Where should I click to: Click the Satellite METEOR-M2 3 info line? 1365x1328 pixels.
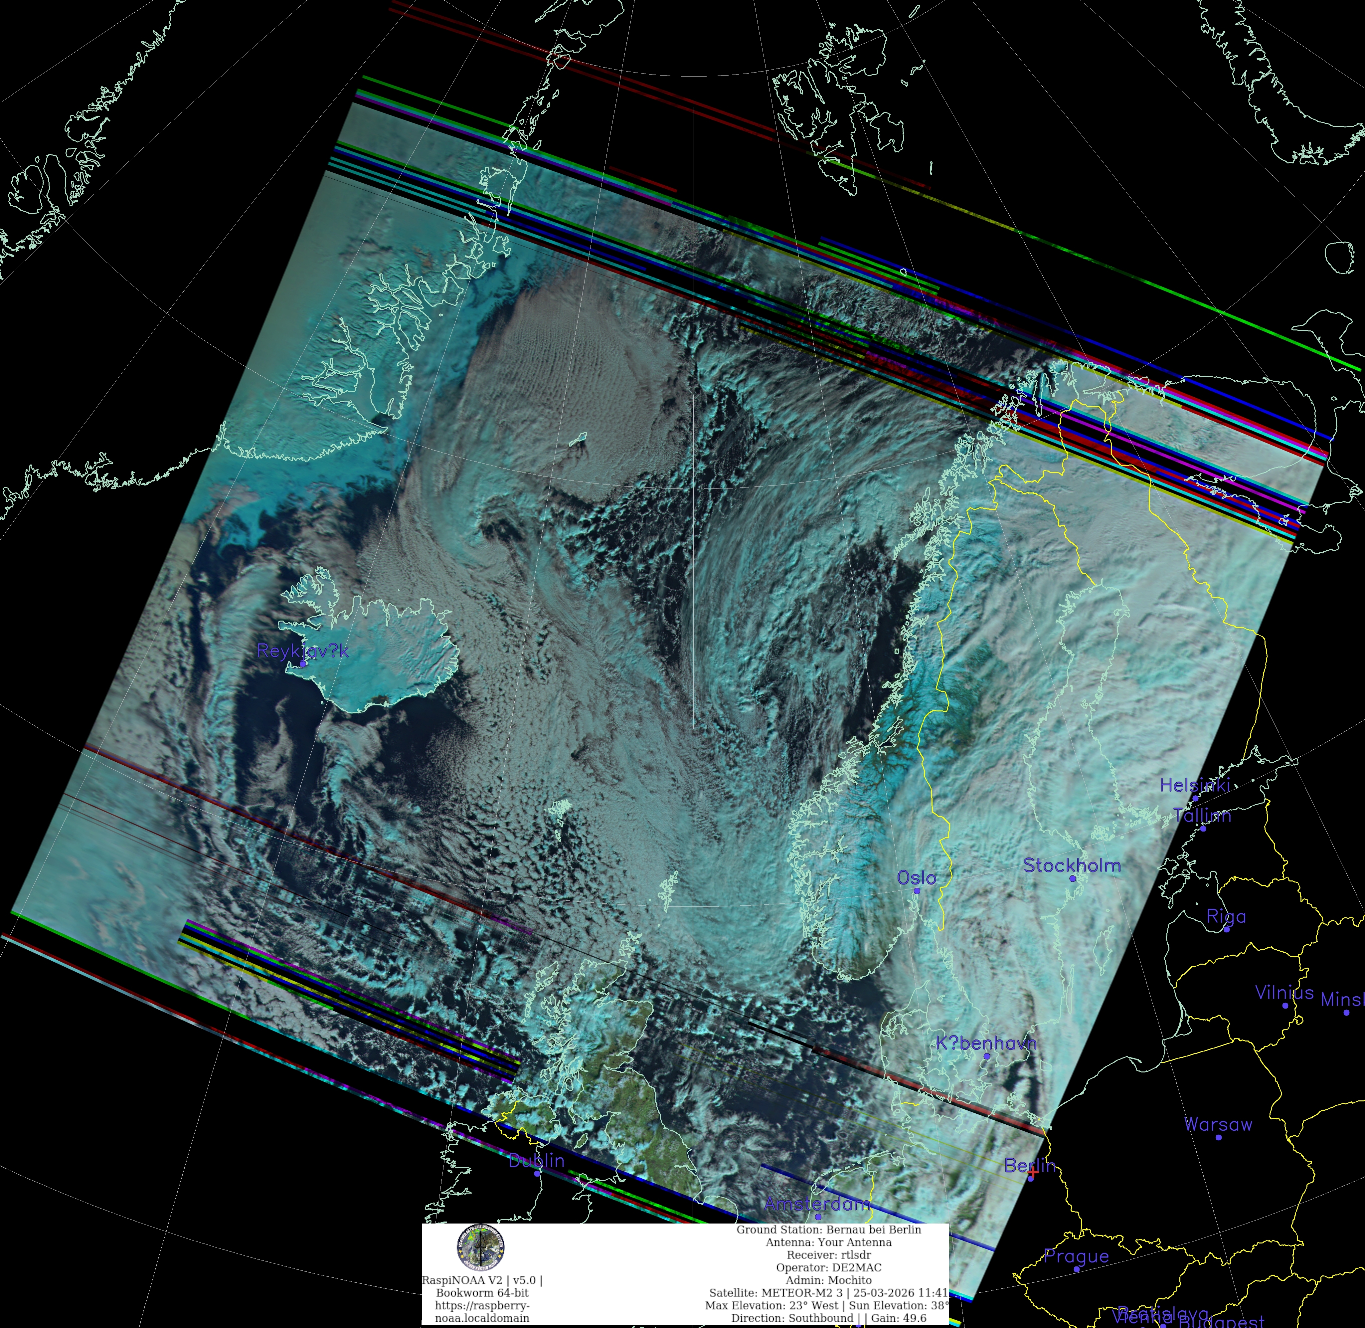(x=829, y=1292)
